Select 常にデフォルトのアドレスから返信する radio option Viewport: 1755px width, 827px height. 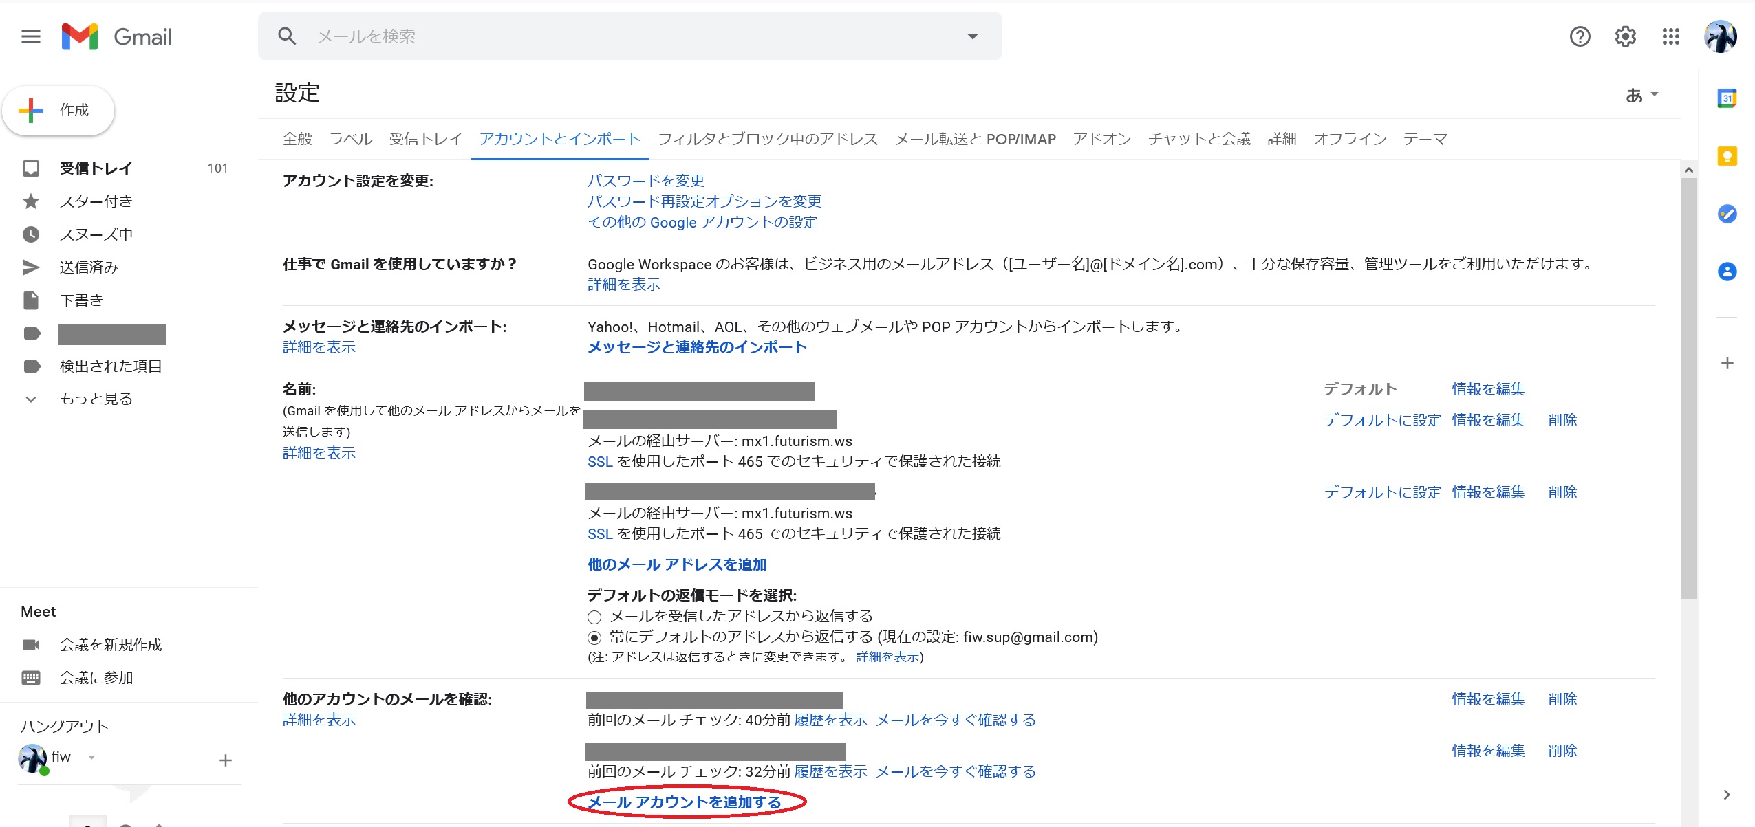coord(594,638)
